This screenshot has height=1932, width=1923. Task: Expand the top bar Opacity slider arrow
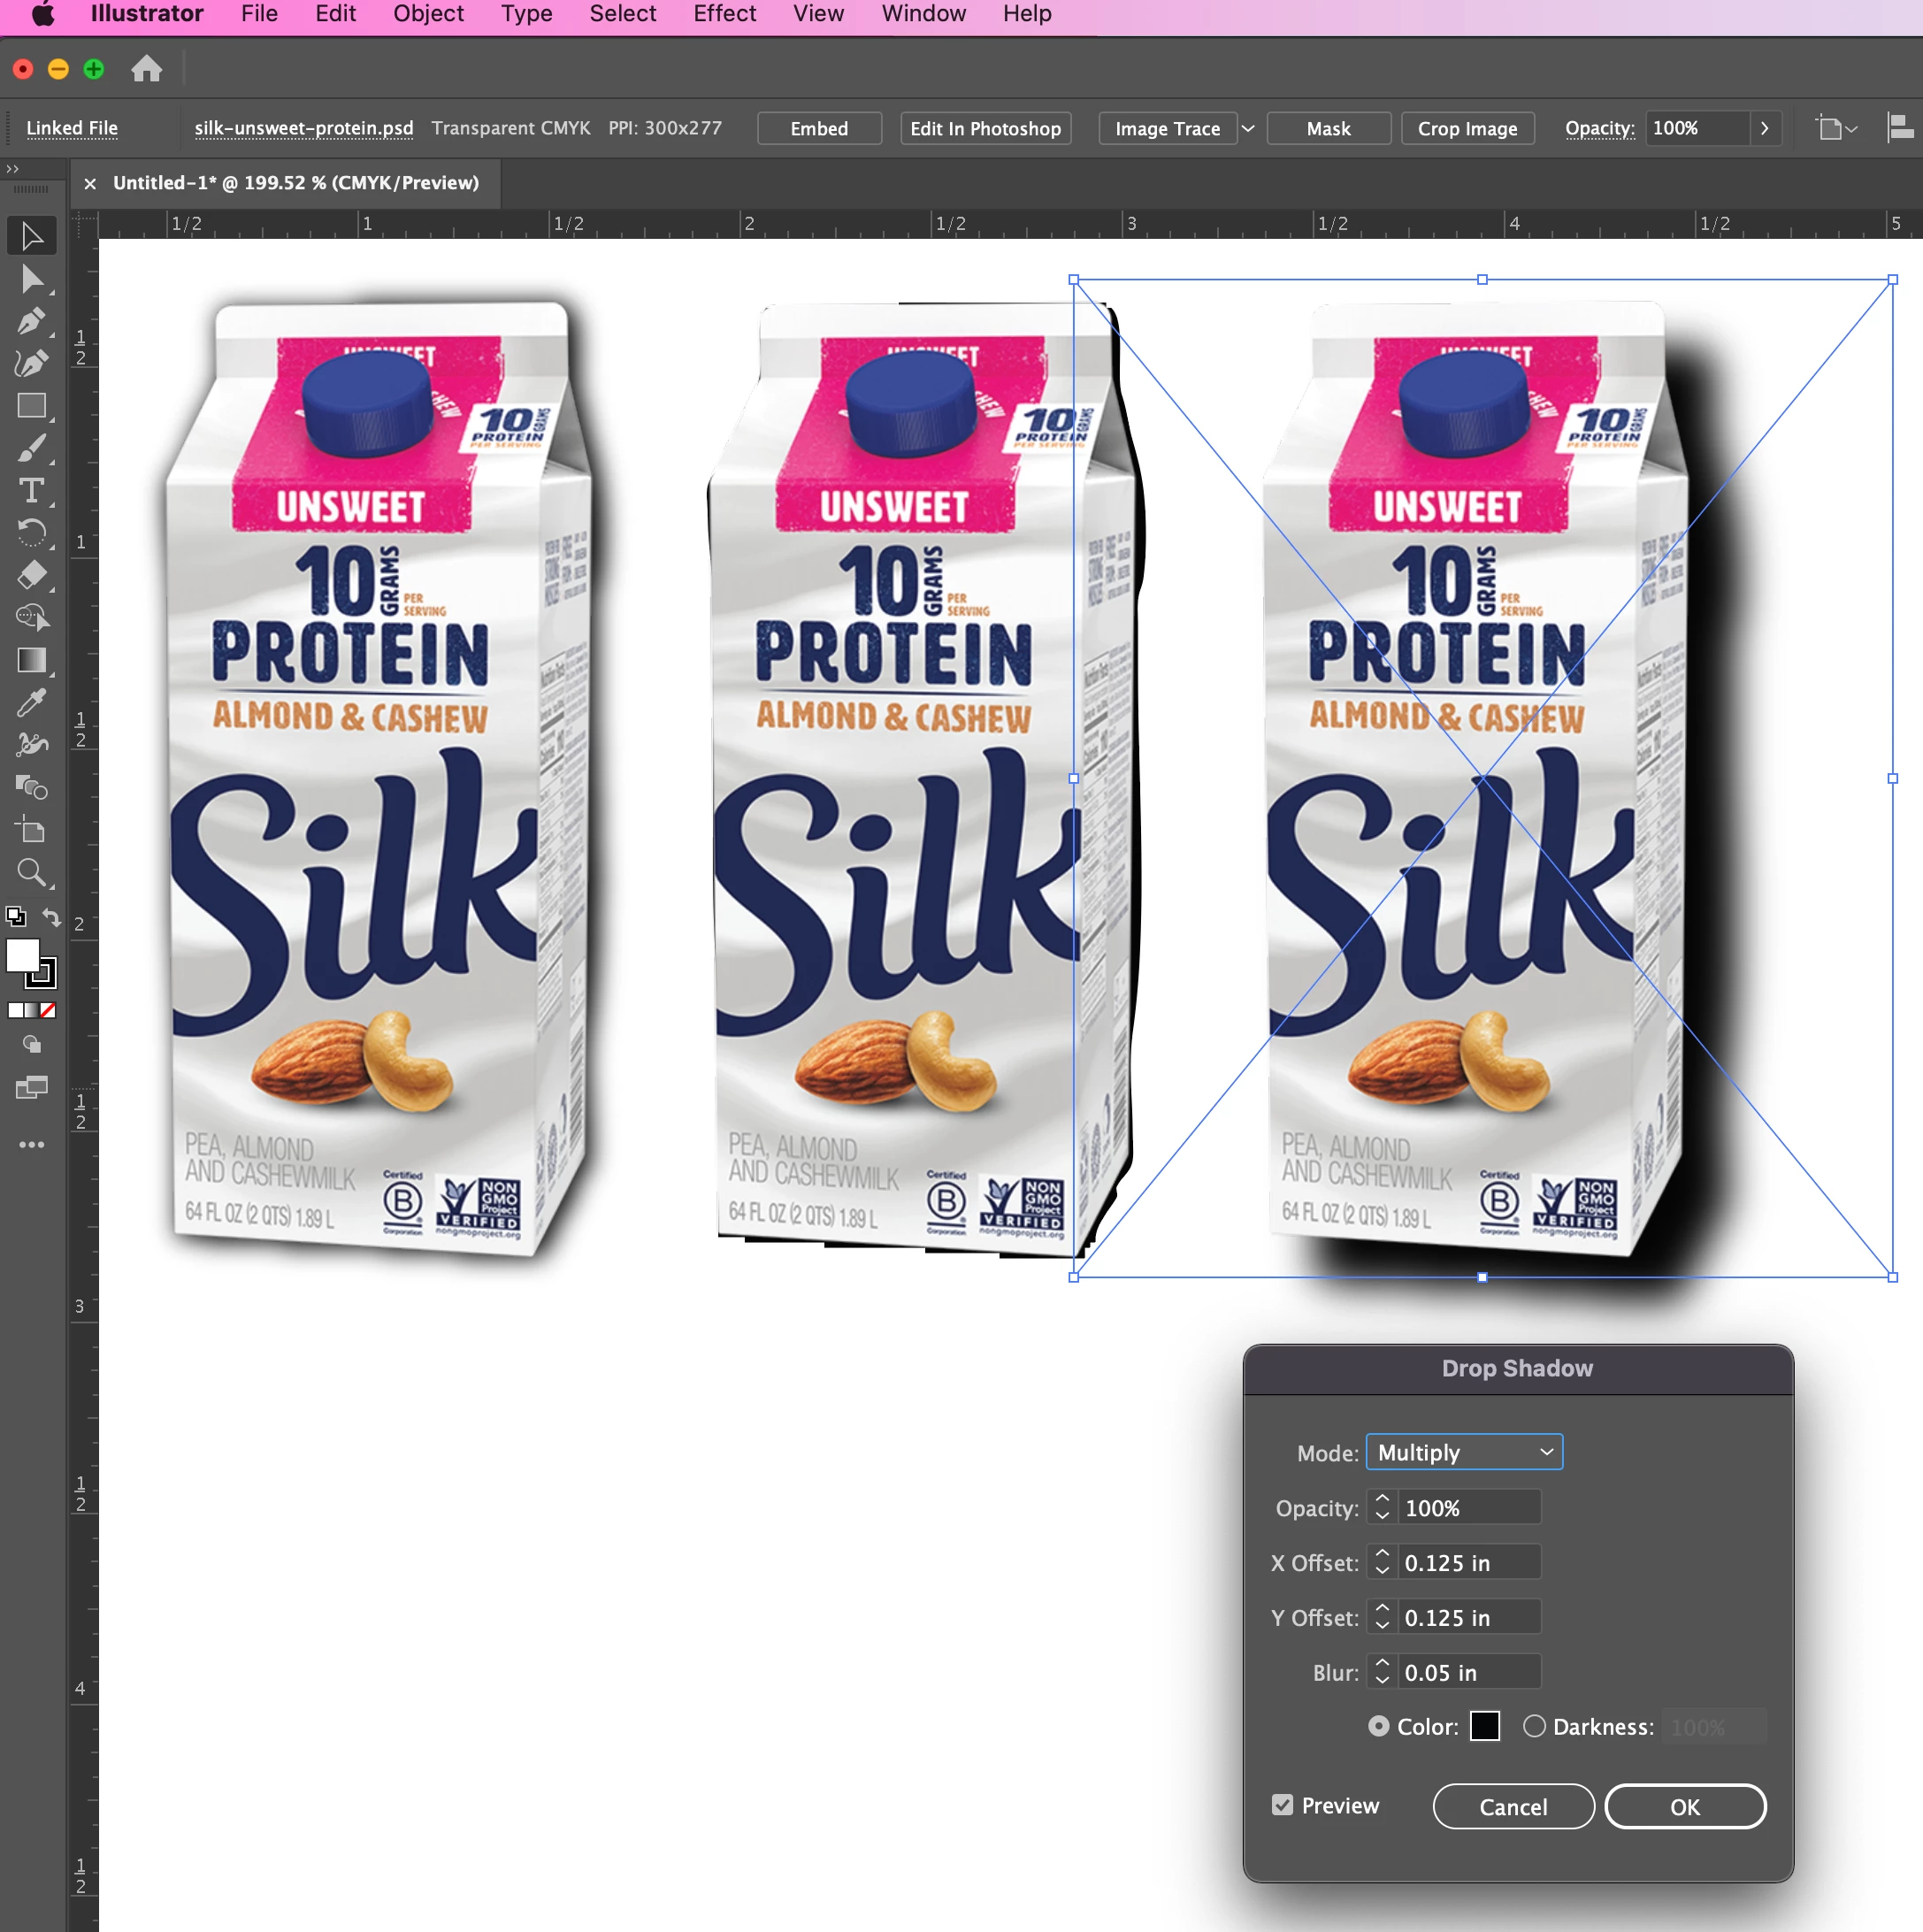[x=1765, y=128]
